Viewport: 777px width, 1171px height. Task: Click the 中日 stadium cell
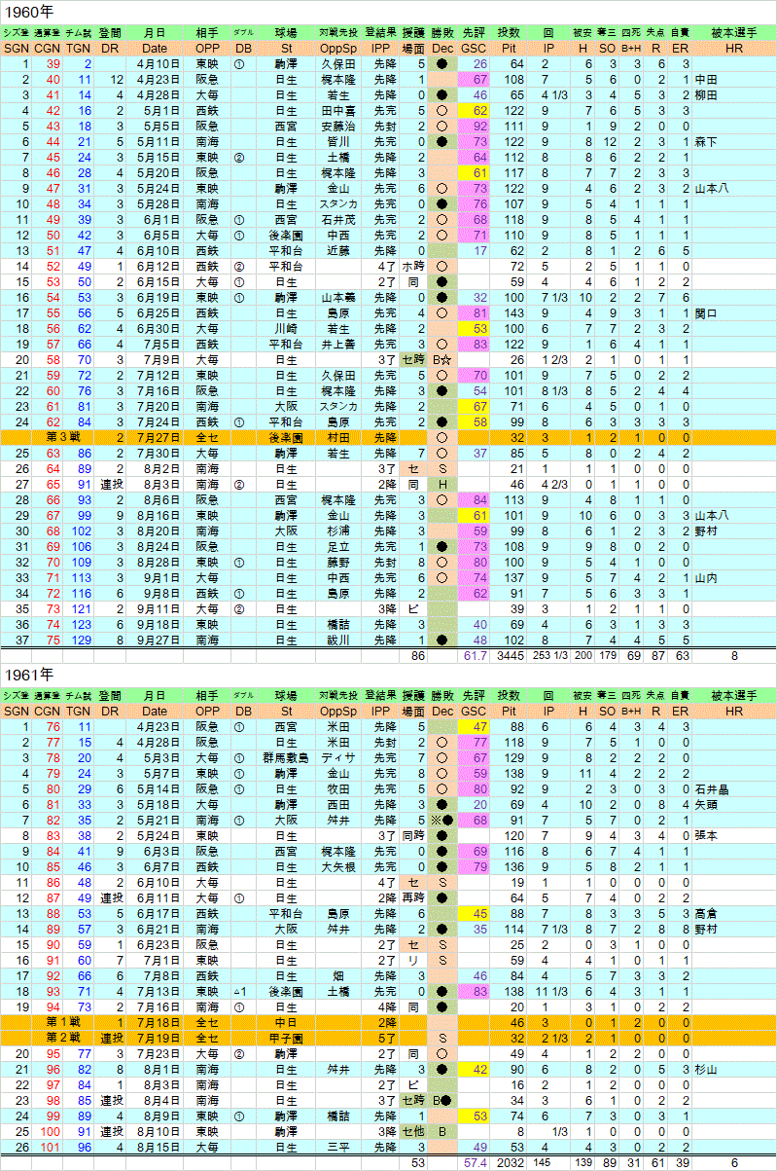tap(286, 1022)
